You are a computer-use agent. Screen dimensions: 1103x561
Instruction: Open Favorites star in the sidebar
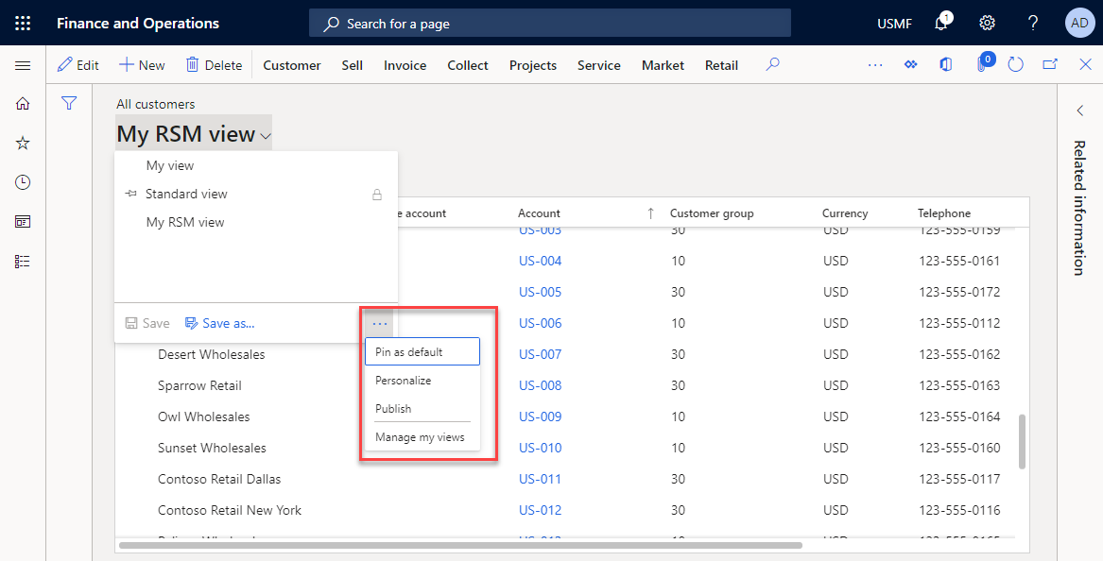tap(23, 143)
